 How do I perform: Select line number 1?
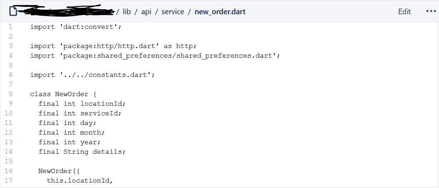click(x=10, y=27)
